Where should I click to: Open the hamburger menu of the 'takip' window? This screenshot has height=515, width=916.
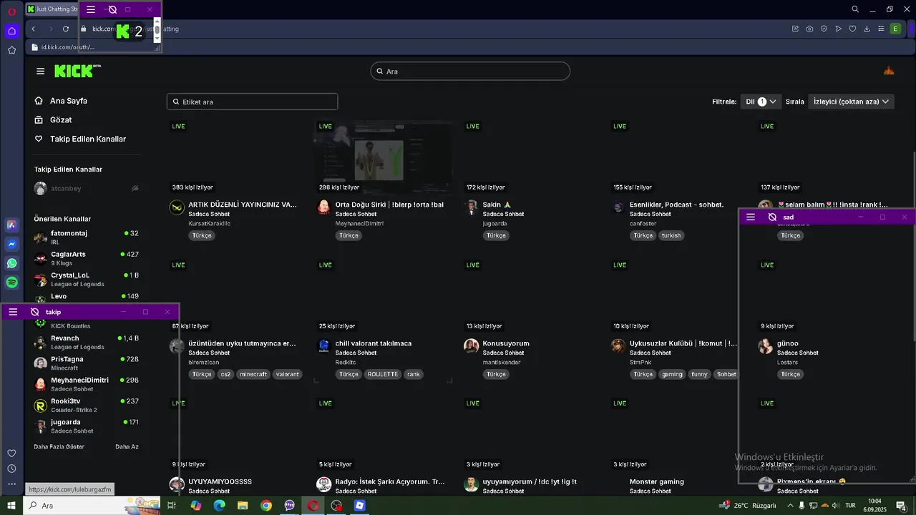click(13, 312)
